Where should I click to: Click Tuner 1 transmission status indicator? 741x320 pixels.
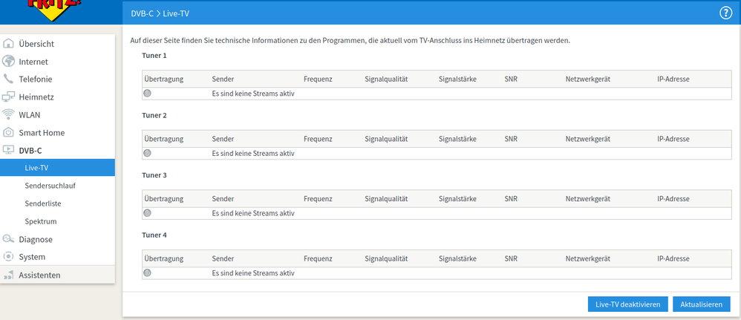[x=147, y=94]
